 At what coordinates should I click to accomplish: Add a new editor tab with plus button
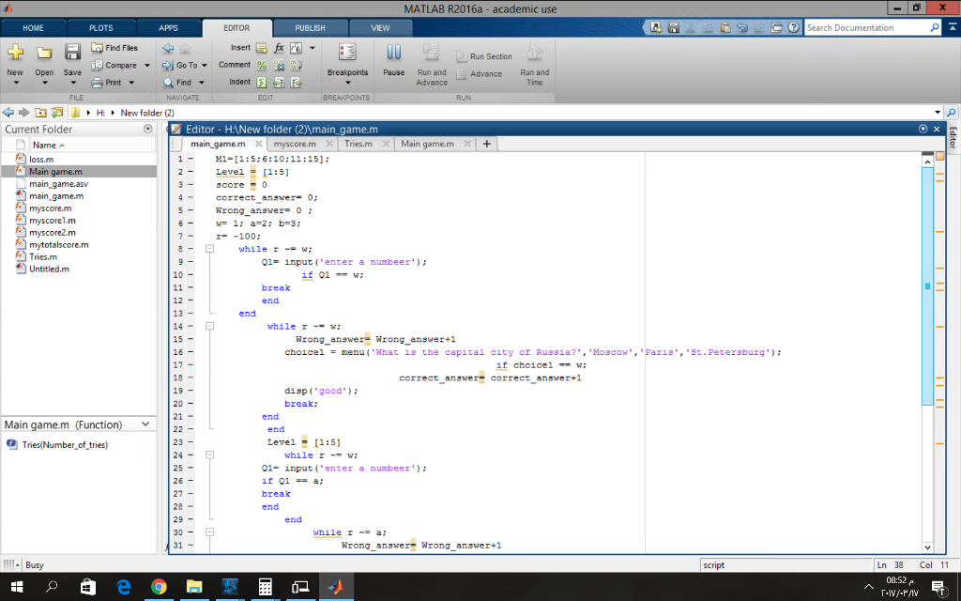click(x=487, y=144)
